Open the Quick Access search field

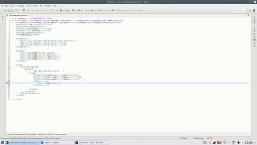(x=239, y=10)
